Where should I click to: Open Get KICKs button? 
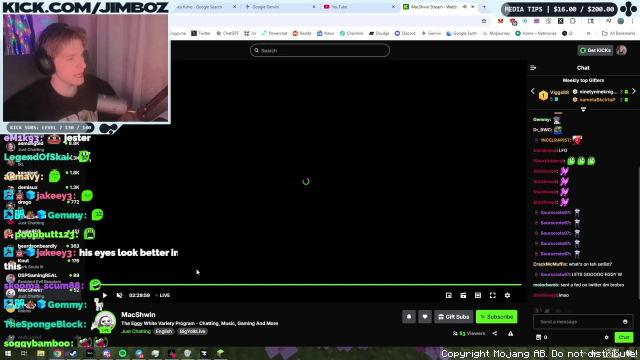pos(595,50)
